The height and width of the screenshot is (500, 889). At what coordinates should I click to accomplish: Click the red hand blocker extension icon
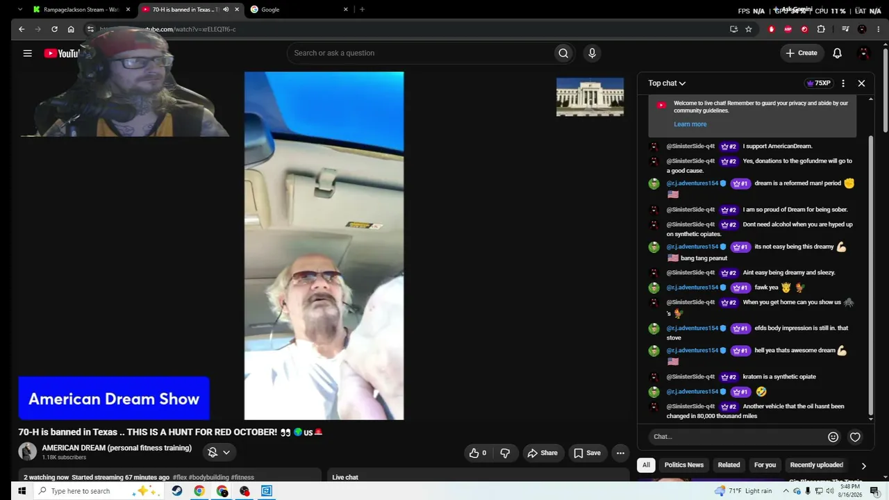click(772, 29)
